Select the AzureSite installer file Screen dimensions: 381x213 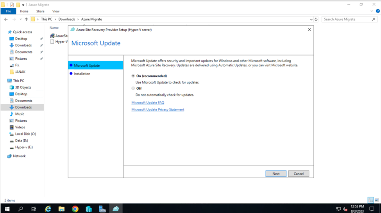click(59, 35)
